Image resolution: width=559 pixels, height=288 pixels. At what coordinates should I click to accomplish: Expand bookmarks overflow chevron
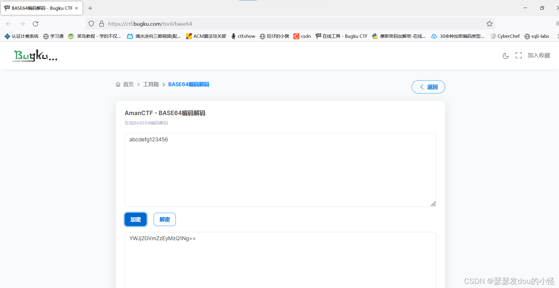[x=557, y=36]
